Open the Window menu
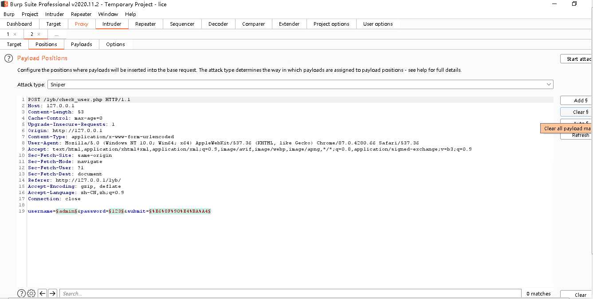The image size is (593, 299). pos(108,14)
